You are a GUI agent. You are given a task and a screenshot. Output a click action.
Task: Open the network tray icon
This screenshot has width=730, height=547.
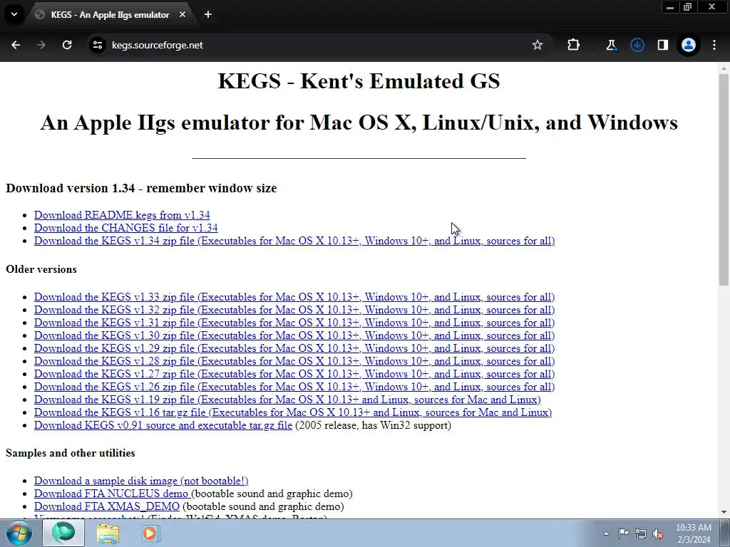(641, 533)
